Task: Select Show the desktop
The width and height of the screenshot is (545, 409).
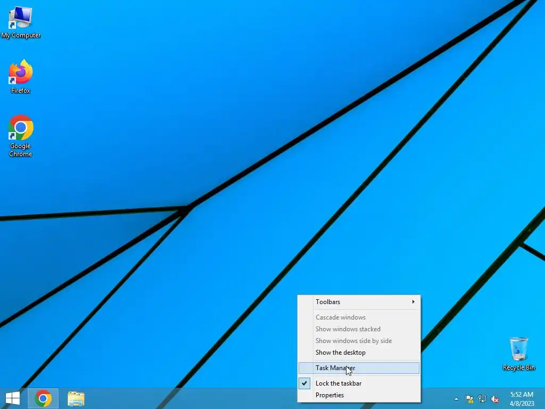Action: tap(359, 353)
